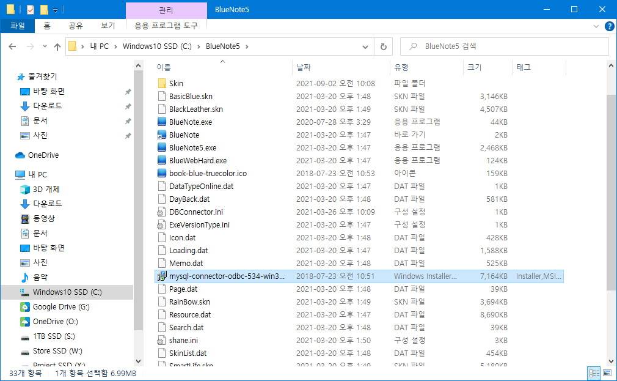Sort by the 이름 column header

[222, 67]
